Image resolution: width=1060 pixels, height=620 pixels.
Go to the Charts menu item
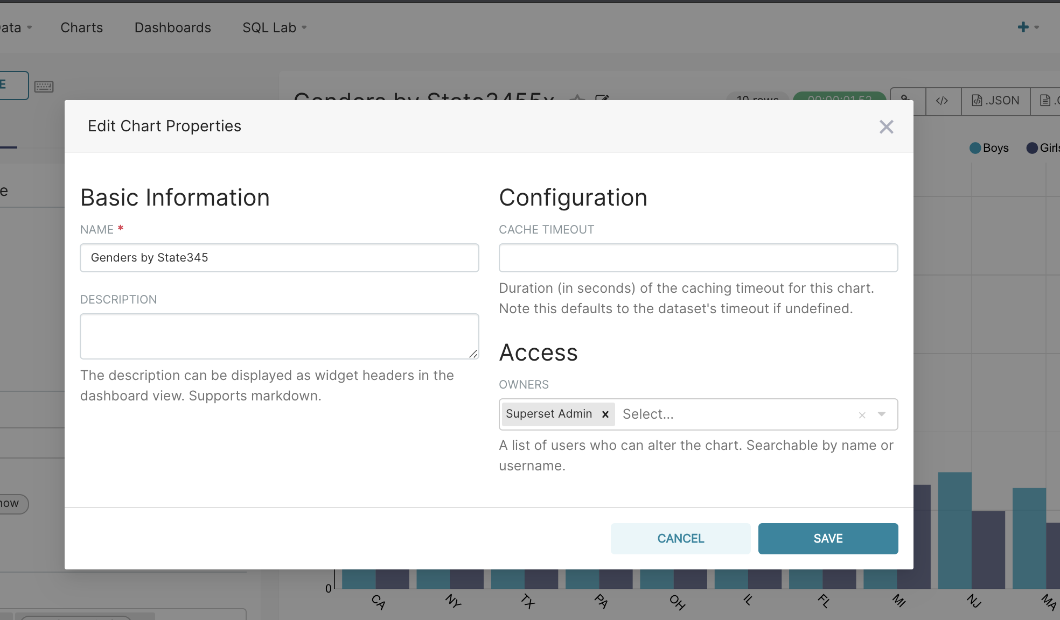pyautogui.click(x=81, y=27)
